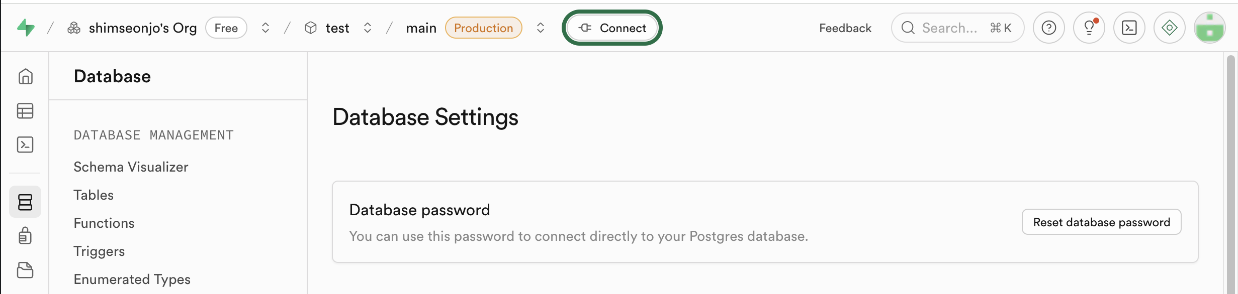Open the project Home icon in sidebar
Viewport: 1238px width, 294px height.
pos(25,76)
